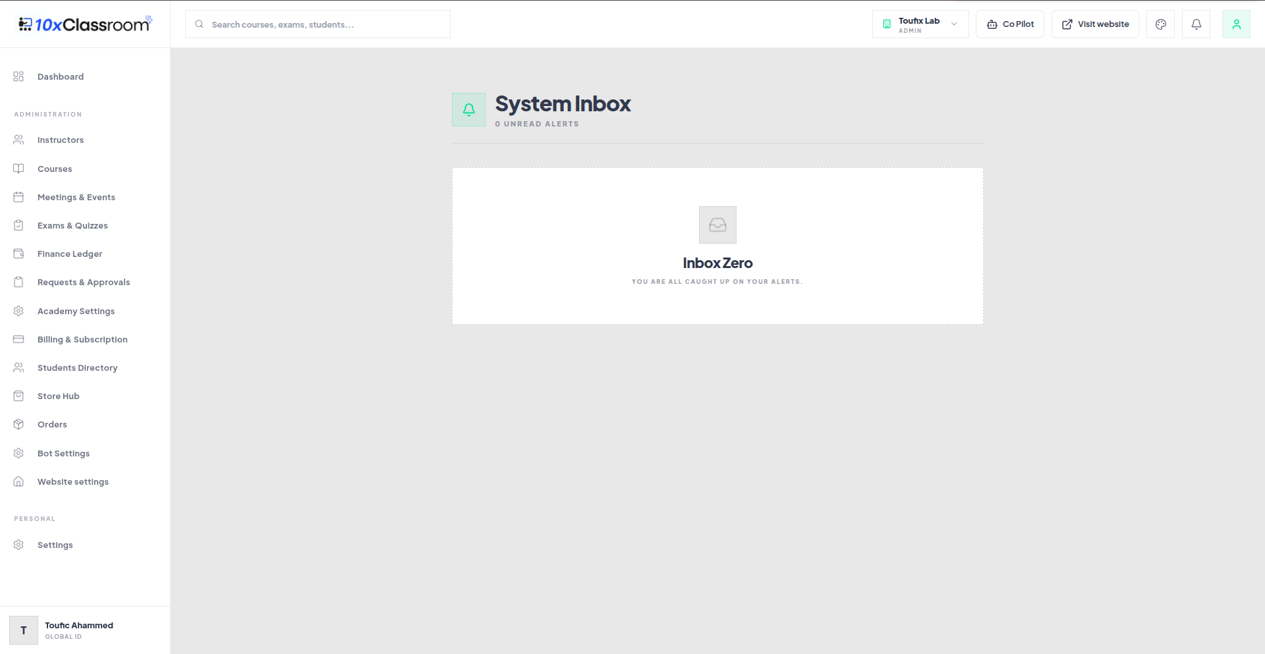Click the Orders box icon
Screen dimensions: 1265x654
point(18,424)
